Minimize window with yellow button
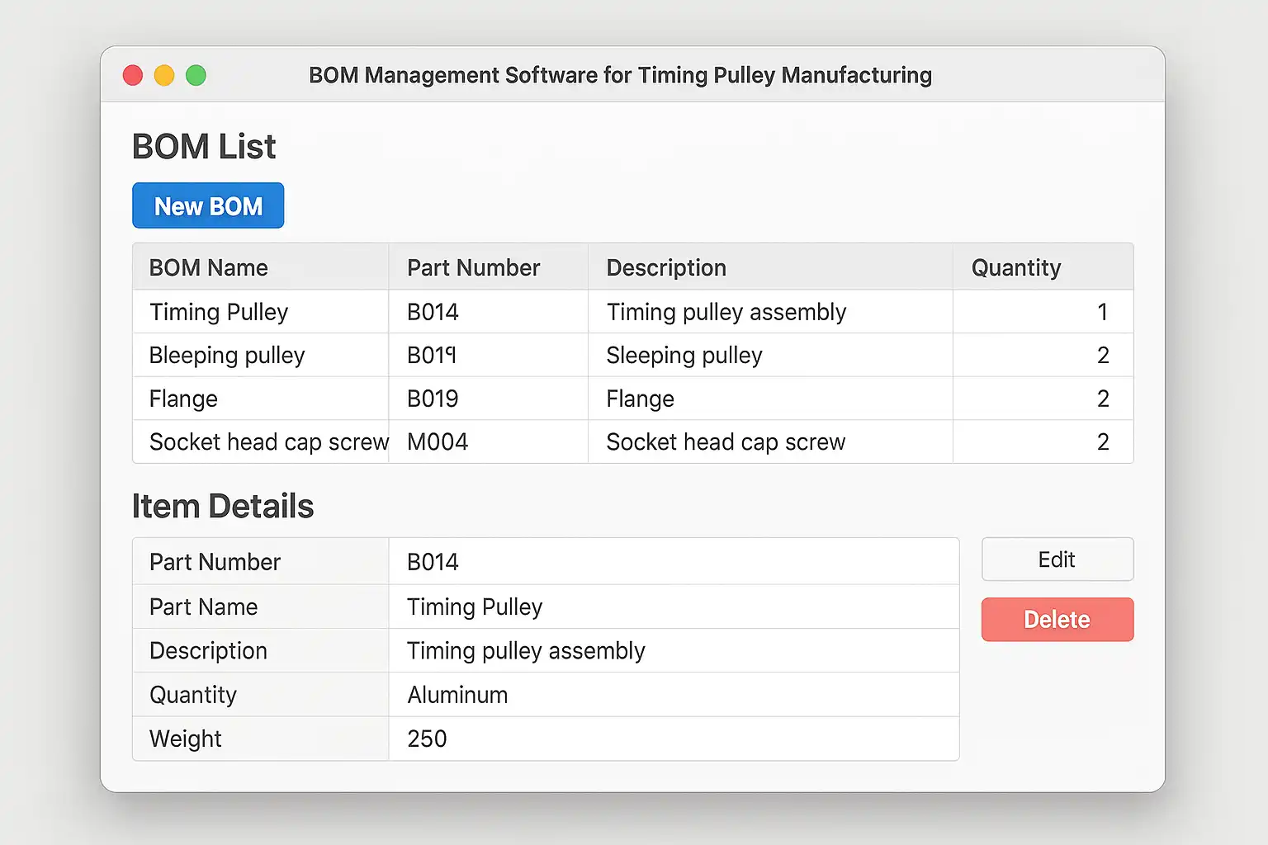 pos(164,76)
